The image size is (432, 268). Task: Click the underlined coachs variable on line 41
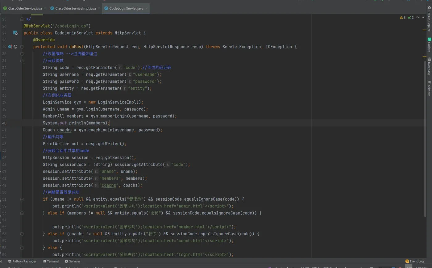(64, 130)
